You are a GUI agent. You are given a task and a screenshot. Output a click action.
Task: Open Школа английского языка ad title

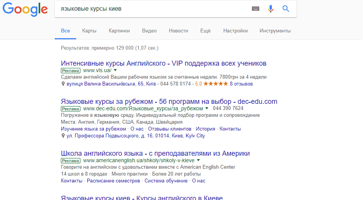(155, 153)
